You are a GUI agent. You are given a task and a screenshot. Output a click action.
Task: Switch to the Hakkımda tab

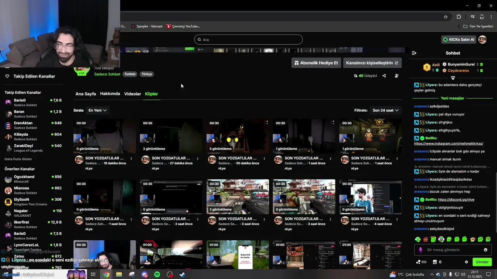(x=110, y=94)
